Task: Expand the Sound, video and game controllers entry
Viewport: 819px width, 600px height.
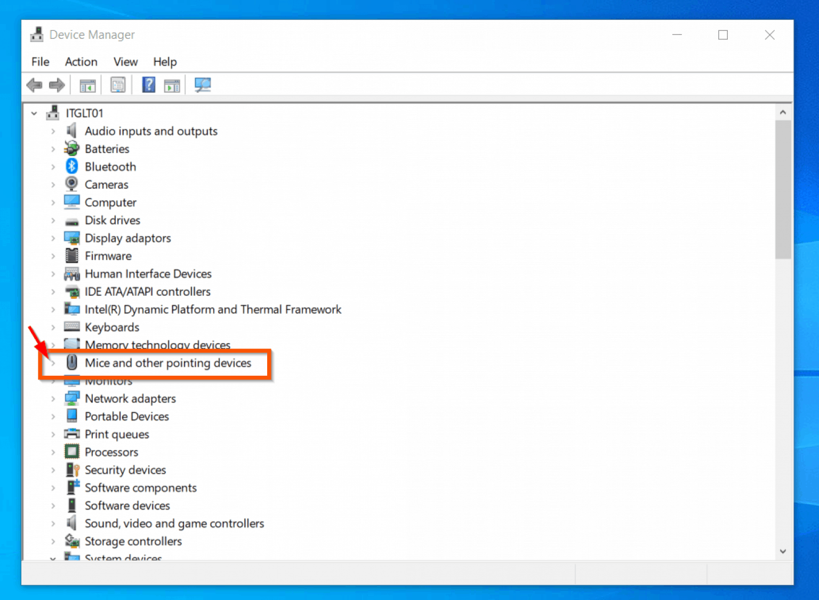Action: pos(53,523)
